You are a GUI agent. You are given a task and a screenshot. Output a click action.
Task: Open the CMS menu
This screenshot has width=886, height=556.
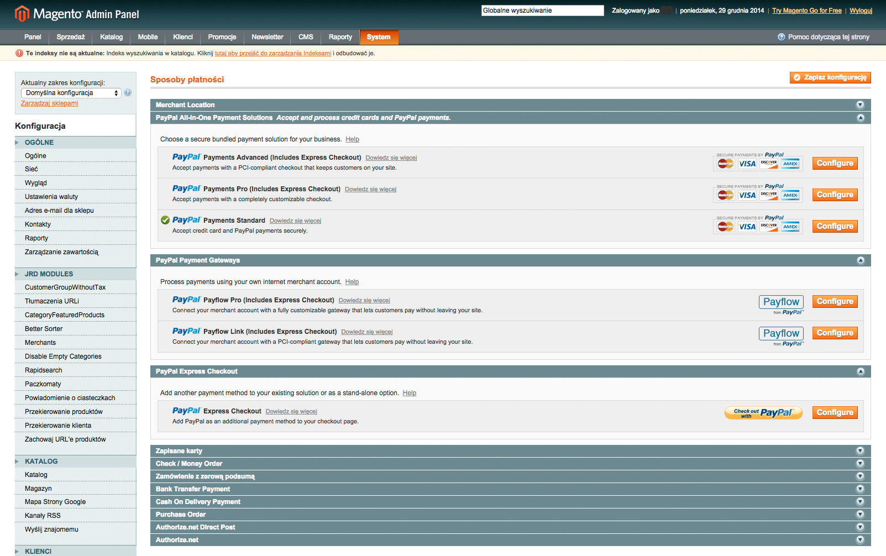[306, 37]
